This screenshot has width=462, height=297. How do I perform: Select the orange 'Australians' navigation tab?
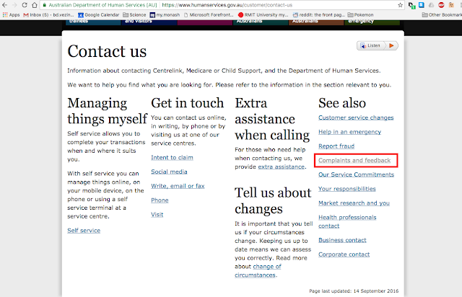pyautogui.click(x=316, y=22)
